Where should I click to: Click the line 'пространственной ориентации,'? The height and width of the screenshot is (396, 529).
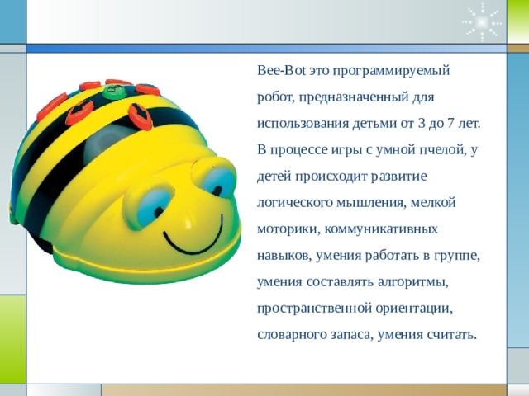pyautogui.click(x=355, y=309)
